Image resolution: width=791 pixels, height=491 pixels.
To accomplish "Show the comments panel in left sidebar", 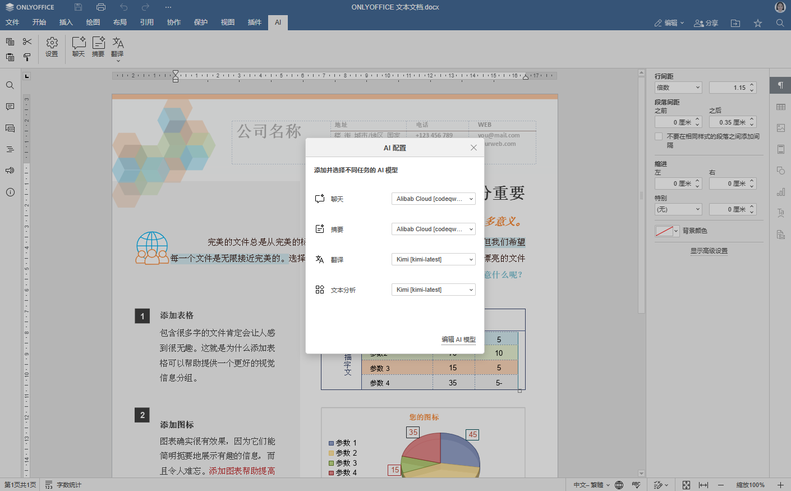I will (10, 107).
